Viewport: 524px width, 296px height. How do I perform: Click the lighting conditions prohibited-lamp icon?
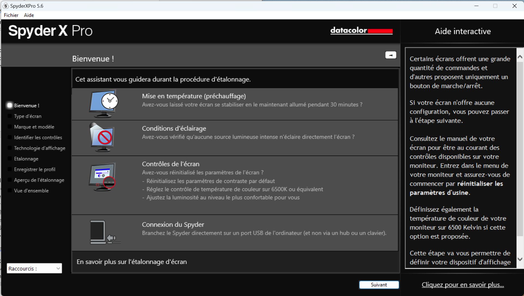tap(102, 137)
